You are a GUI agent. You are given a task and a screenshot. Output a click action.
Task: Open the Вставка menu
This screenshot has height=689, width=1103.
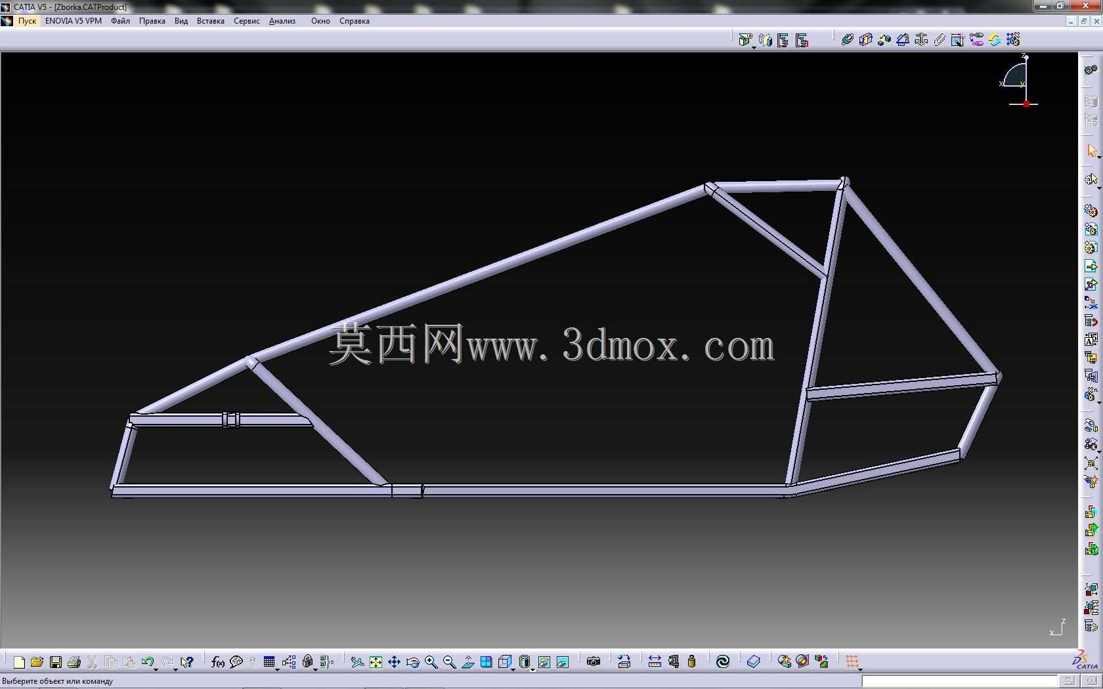point(211,21)
